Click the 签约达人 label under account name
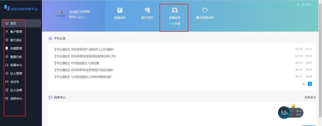The height and width of the screenshot is (126, 322). pyautogui.click(x=73, y=17)
